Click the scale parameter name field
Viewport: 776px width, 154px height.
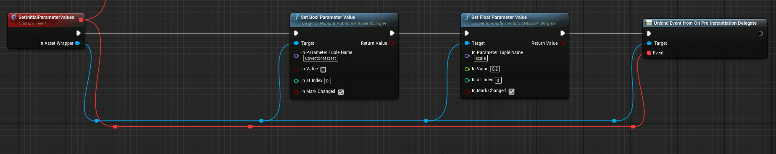click(x=481, y=59)
